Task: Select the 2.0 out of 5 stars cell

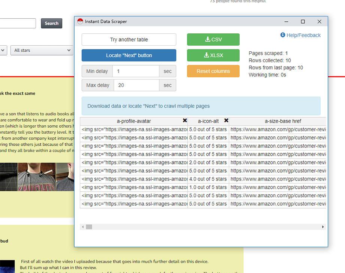Action: 208,163
